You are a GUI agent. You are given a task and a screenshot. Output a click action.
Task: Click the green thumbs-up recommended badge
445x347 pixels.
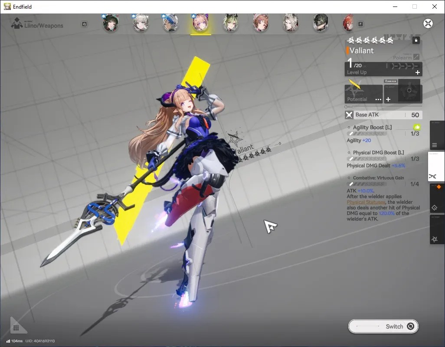coord(417,128)
